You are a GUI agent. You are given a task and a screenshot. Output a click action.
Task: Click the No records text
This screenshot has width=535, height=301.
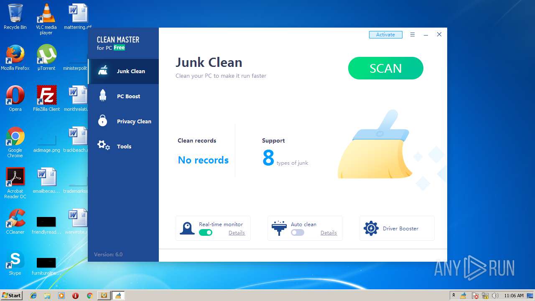pyautogui.click(x=203, y=160)
